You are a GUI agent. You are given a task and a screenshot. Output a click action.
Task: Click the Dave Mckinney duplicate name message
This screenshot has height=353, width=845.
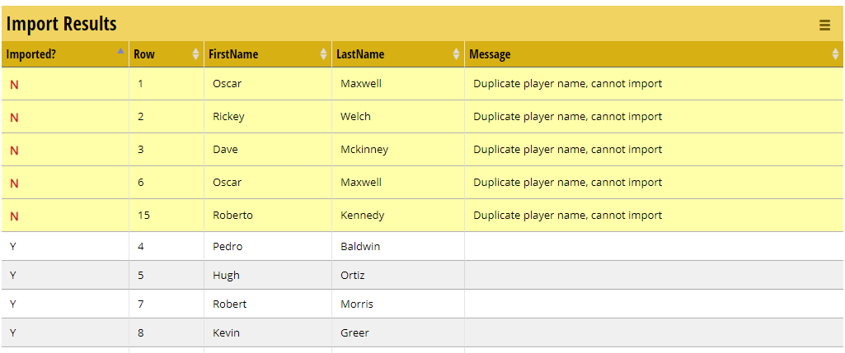[x=567, y=150]
